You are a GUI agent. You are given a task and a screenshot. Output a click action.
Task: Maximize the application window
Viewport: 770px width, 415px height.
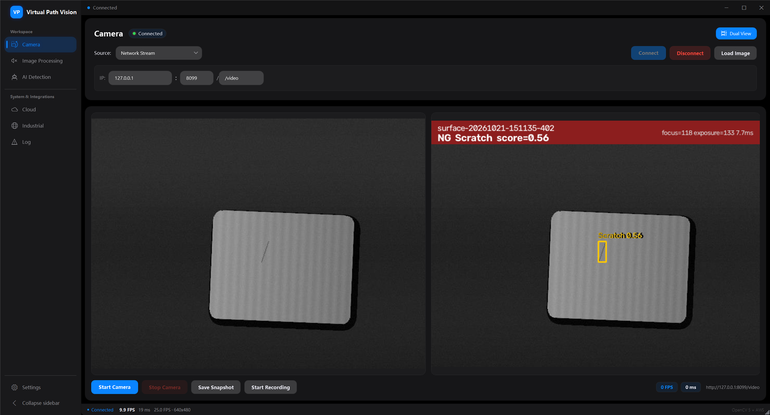point(744,8)
